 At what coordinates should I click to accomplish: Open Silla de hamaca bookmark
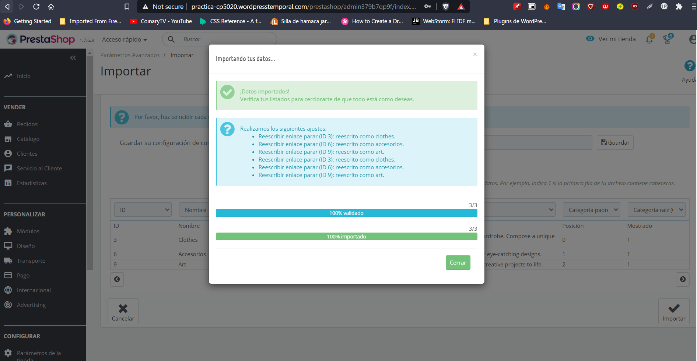pos(301,21)
